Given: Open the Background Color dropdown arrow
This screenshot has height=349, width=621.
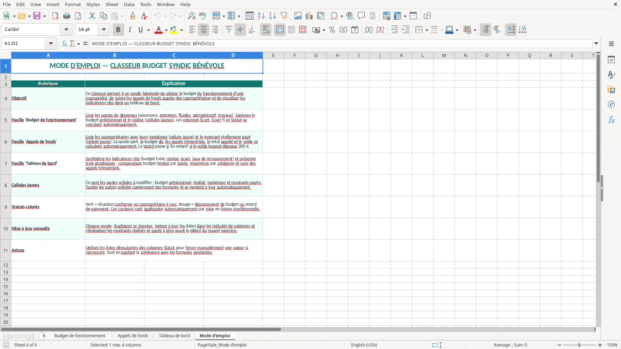Looking at the screenshot, I should pos(181,30).
